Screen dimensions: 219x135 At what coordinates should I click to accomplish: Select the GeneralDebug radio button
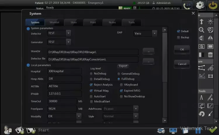(x=119, y=74)
